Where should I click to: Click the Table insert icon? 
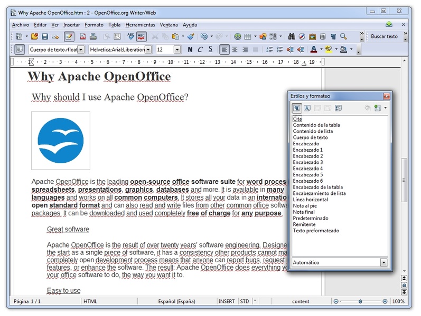click(x=248, y=36)
